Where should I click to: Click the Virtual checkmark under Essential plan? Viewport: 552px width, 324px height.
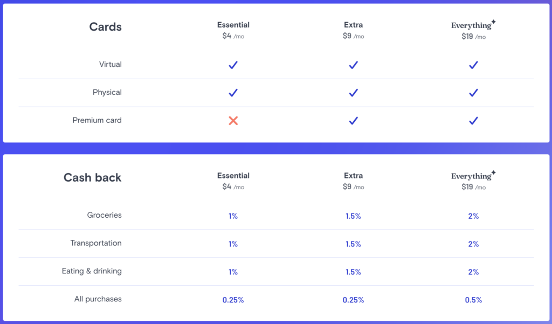(x=233, y=65)
